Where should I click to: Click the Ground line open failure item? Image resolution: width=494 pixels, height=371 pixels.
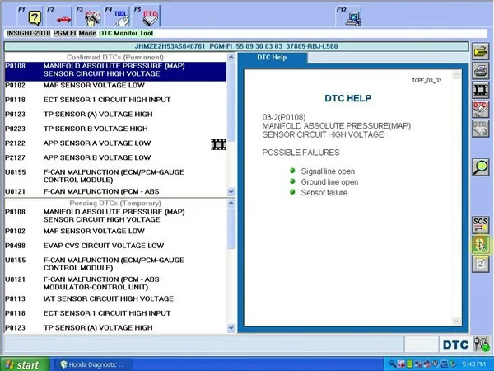click(329, 182)
